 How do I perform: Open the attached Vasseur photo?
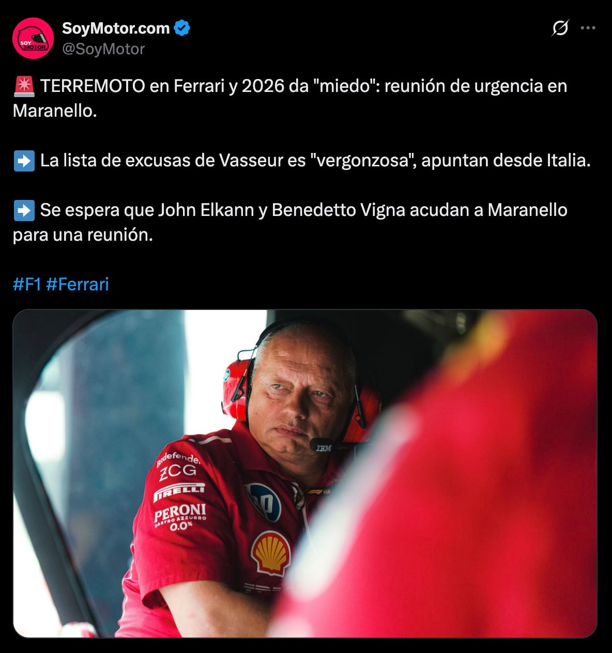[x=305, y=473]
